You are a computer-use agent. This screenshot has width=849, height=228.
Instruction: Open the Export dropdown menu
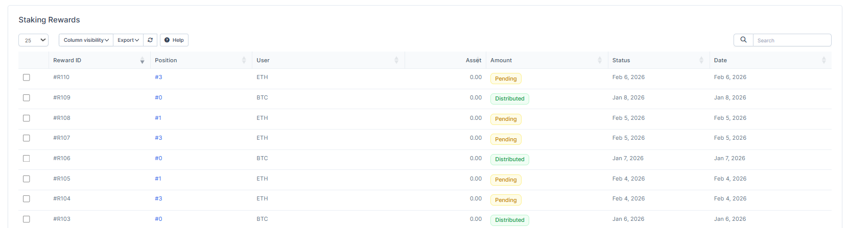[128, 40]
